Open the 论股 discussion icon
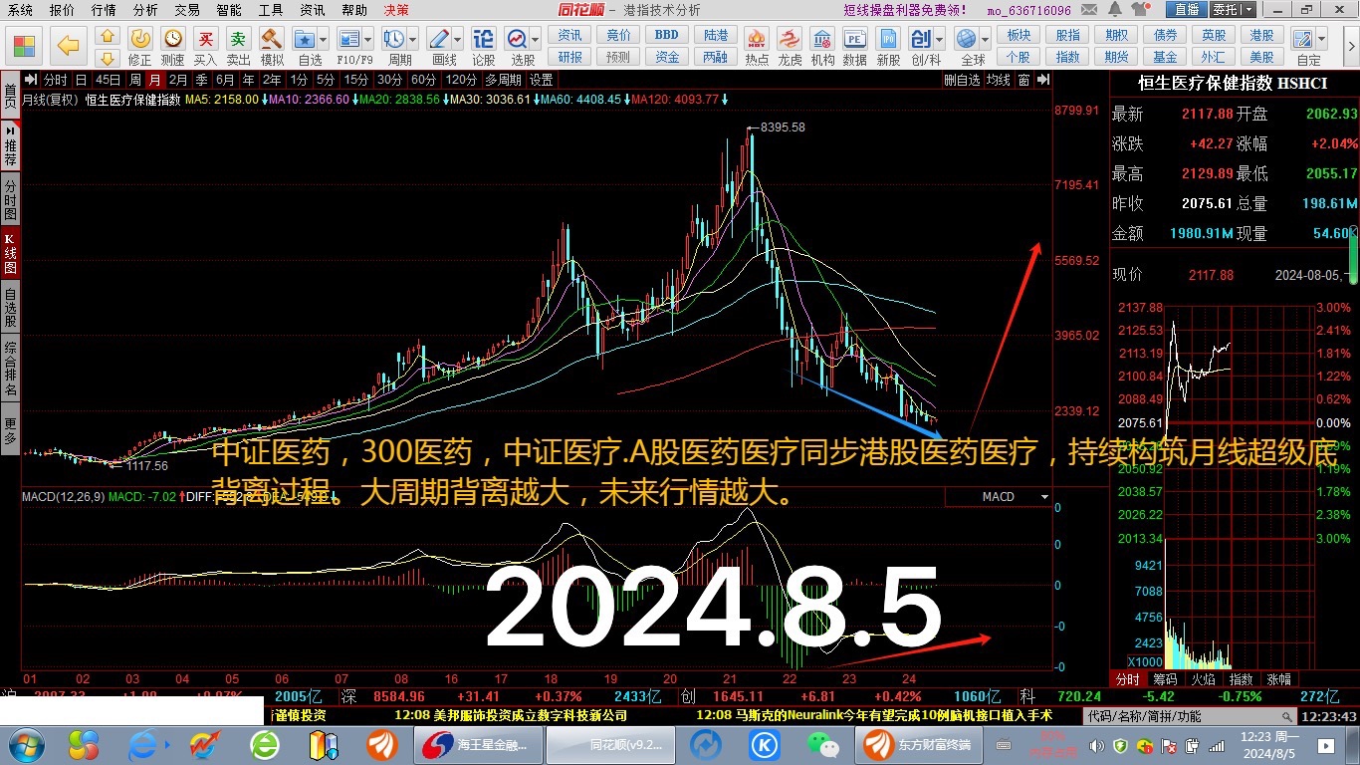This screenshot has height=765, width=1360. (483, 38)
